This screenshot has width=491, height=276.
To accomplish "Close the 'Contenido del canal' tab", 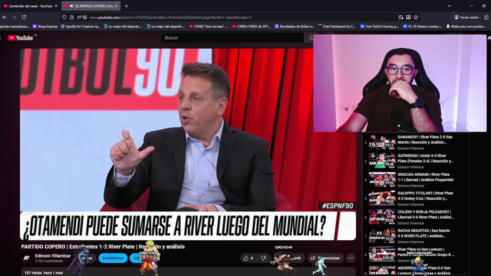I will click(56, 6).
